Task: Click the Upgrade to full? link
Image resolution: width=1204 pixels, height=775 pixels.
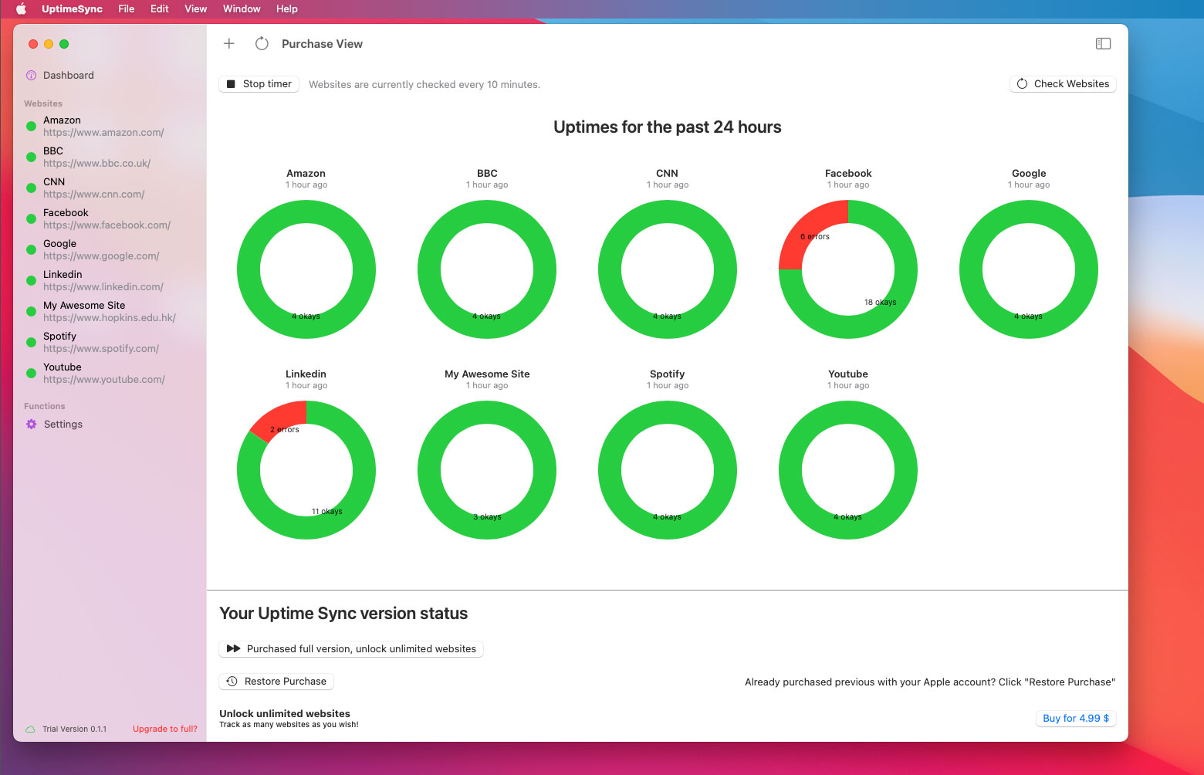Action: (165, 729)
